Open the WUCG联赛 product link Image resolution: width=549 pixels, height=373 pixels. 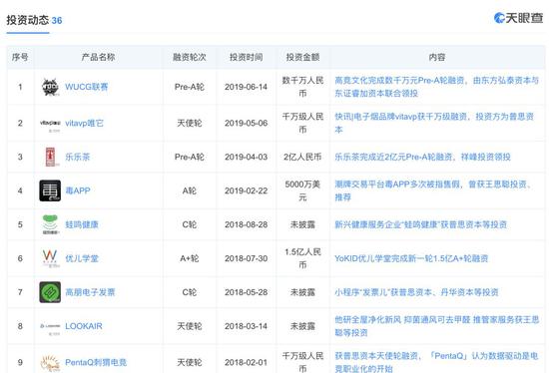[x=87, y=87]
